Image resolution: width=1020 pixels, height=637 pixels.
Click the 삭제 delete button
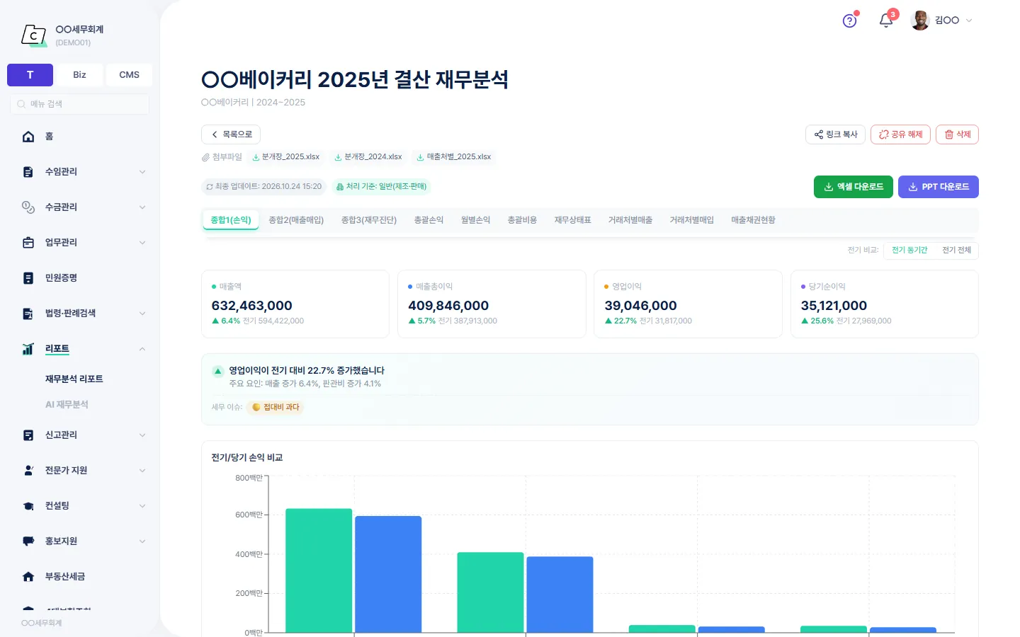957,134
